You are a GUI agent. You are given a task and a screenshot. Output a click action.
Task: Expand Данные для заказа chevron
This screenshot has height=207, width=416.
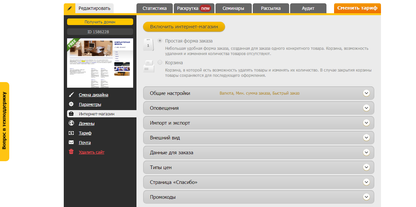(366, 152)
